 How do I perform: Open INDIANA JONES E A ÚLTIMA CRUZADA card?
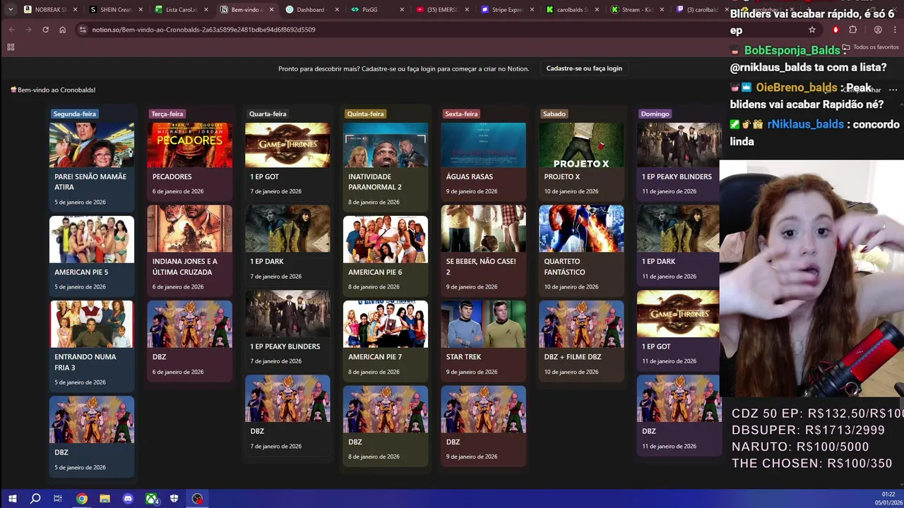189,250
